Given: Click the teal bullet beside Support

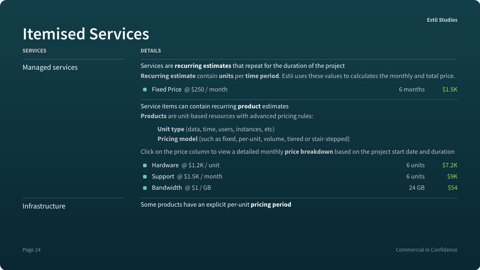Looking at the screenshot, I should (x=145, y=177).
